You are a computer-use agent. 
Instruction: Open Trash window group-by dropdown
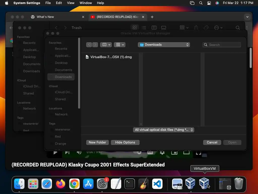click(x=184, y=28)
